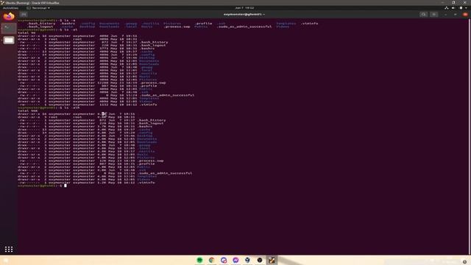Restore down the VirtualBox window
Viewport: 471px width, 265px height.
[x=453, y=2]
